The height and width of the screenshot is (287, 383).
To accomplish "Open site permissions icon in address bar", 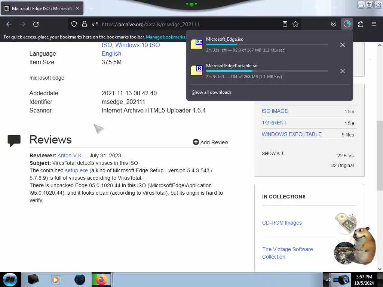I will pos(95,24).
